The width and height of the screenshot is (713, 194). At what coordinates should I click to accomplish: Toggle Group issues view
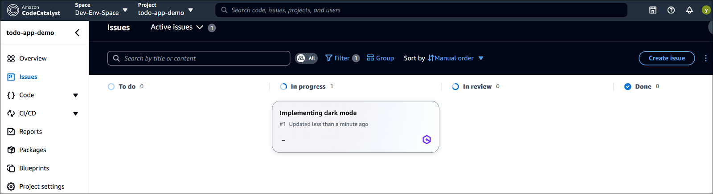pos(380,58)
